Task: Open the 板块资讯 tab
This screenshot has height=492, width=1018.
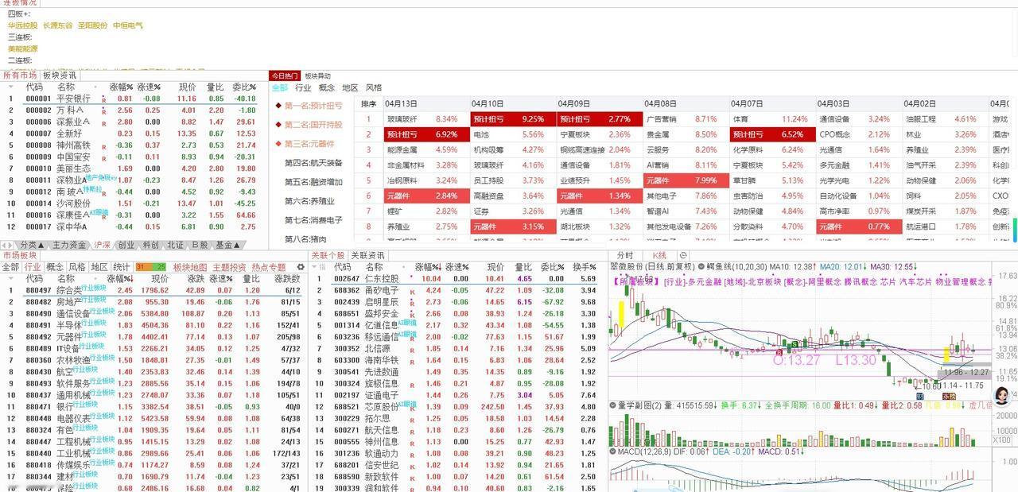Action: [60, 76]
